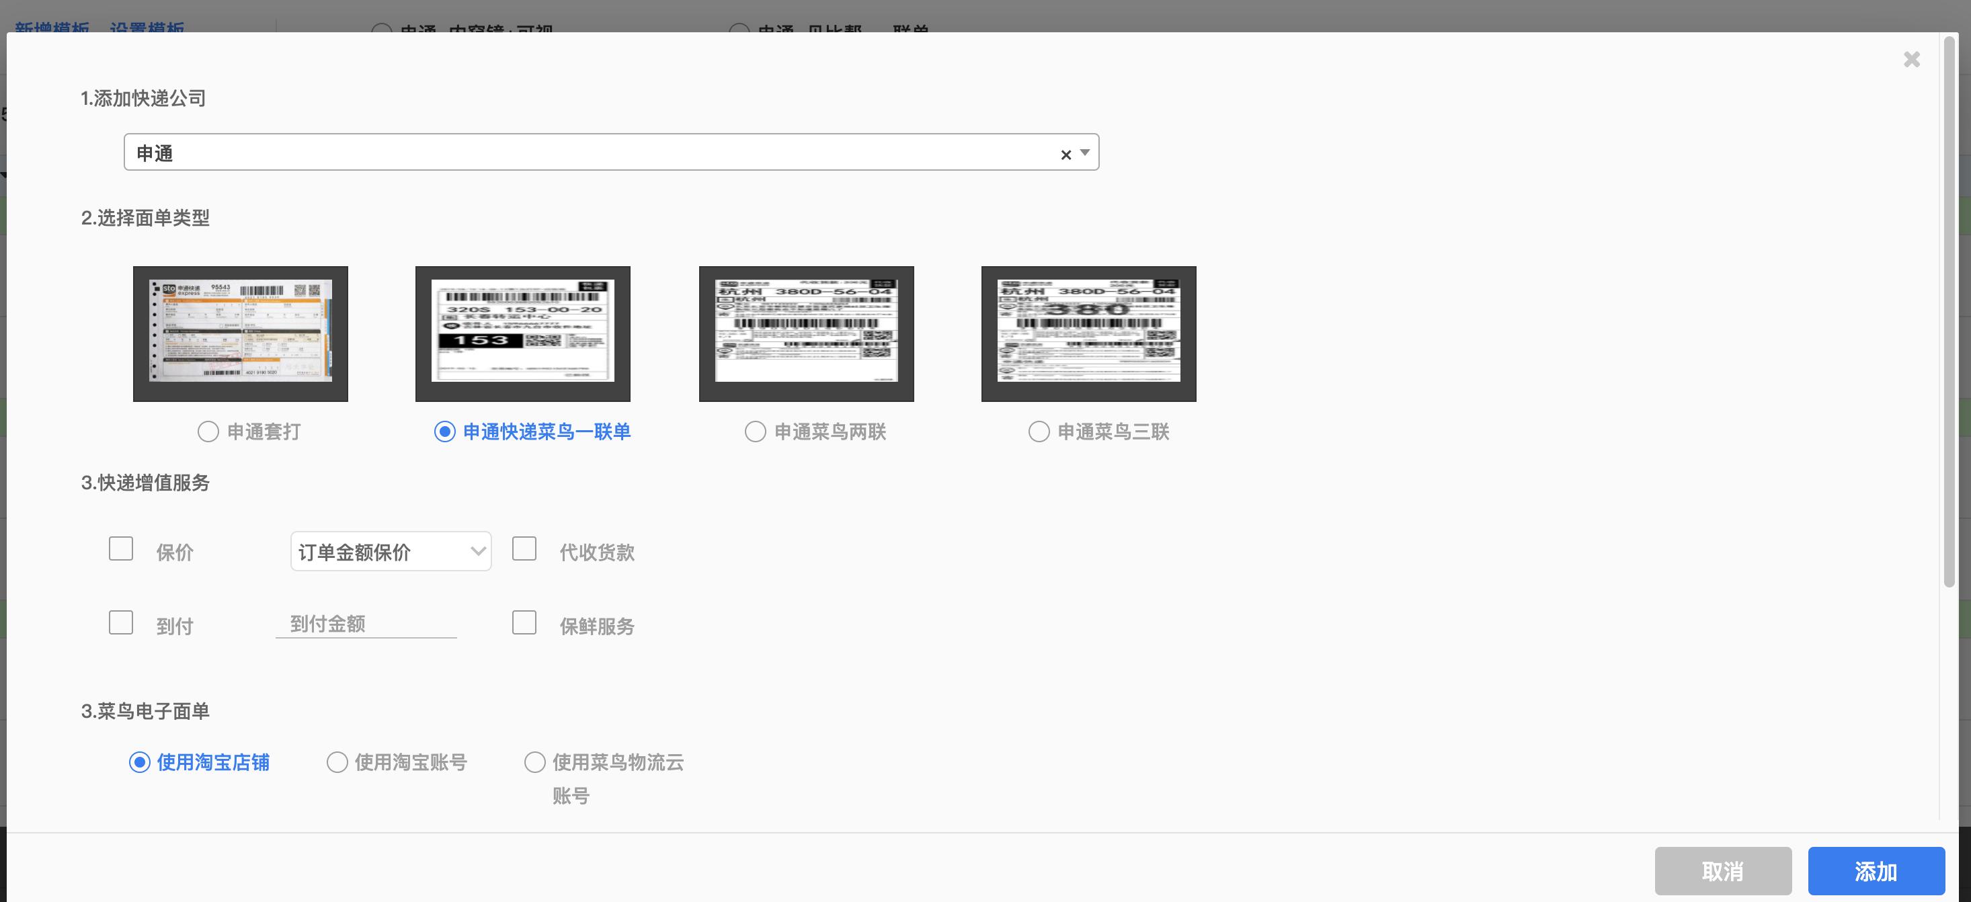Screen dimensions: 1971x902
Task: Click the 申通菜鸟三联 label preview image
Action: tap(1088, 333)
